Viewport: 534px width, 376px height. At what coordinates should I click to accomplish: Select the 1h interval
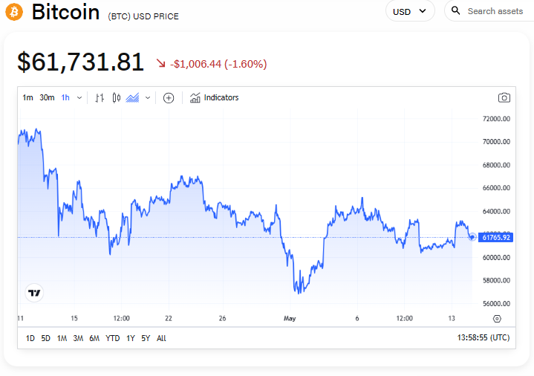click(x=66, y=97)
